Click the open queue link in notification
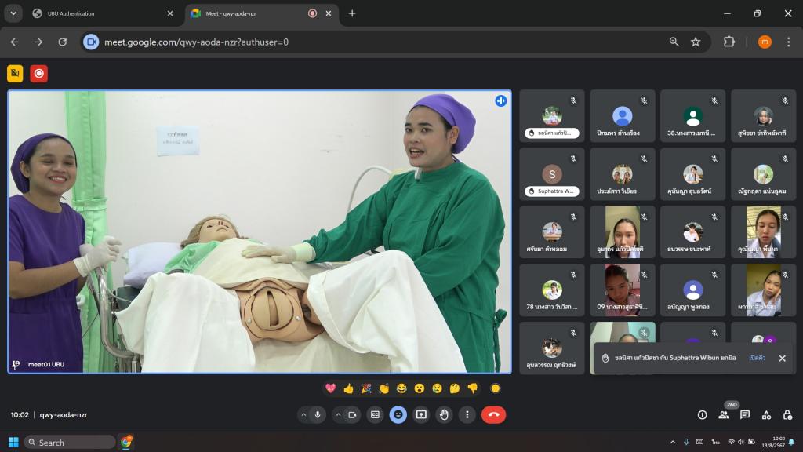This screenshot has width=803, height=452. click(757, 358)
